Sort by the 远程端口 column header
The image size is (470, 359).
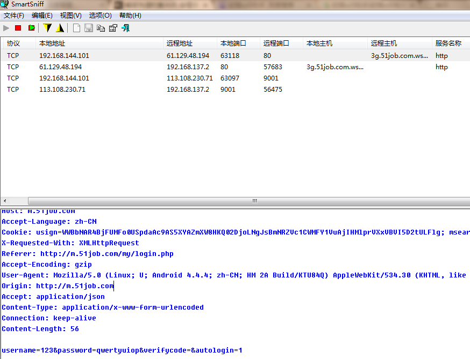(x=276, y=43)
